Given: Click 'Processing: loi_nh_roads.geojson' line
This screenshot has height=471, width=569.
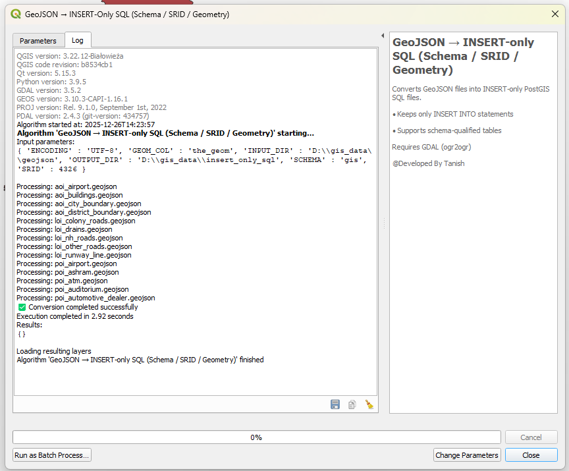Looking at the screenshot, I should pyautogui.click(x=70, y=238).
